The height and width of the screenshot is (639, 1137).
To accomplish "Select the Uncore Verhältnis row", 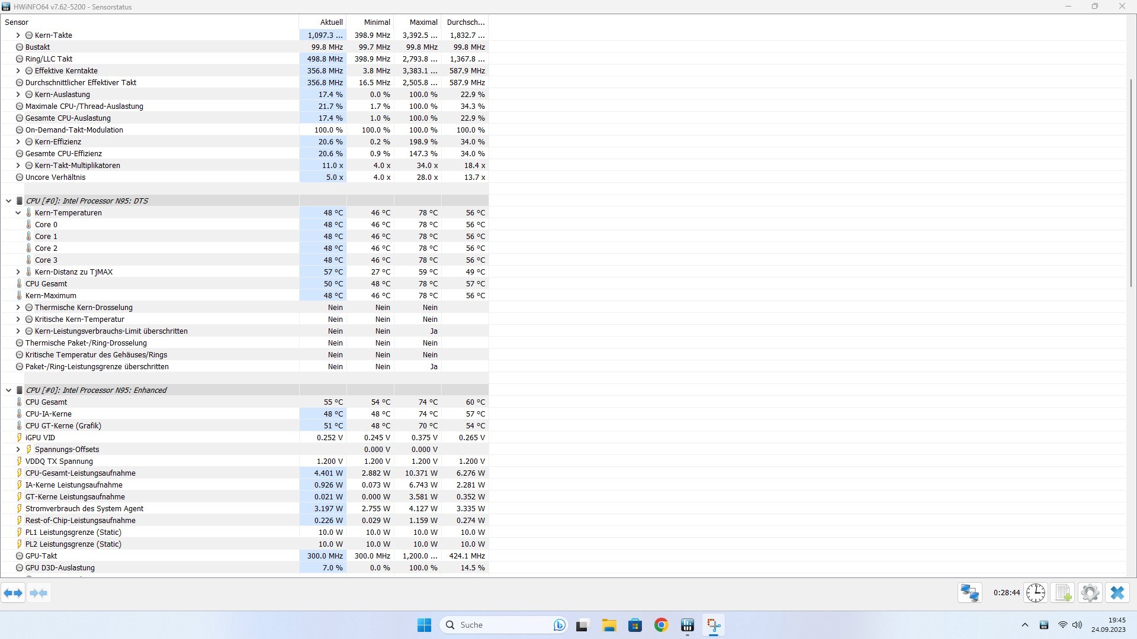I will click(x=245, y=177).
